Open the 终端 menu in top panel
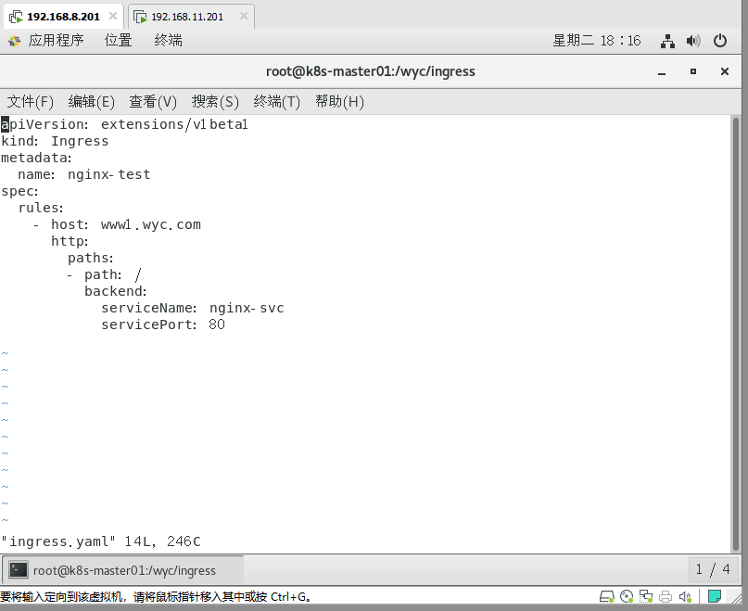Image resolution: width=748 pixels, height=611 pixels. [x=168, y=41]
